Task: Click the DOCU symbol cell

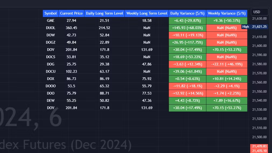Action: point(51,71)
